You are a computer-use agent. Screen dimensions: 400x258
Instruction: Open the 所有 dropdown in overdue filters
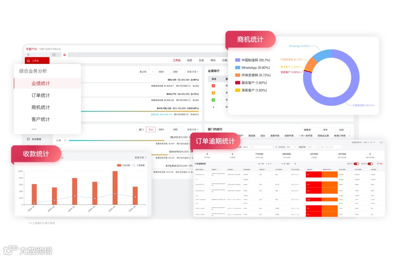pyautogui.click(x=291, y=147)
